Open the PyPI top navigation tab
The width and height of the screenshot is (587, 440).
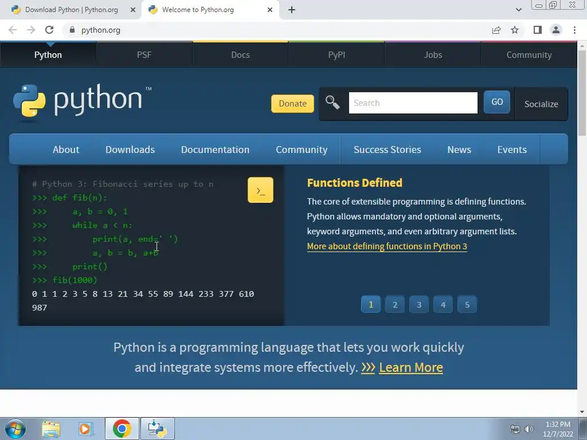(x=336, y=54)
